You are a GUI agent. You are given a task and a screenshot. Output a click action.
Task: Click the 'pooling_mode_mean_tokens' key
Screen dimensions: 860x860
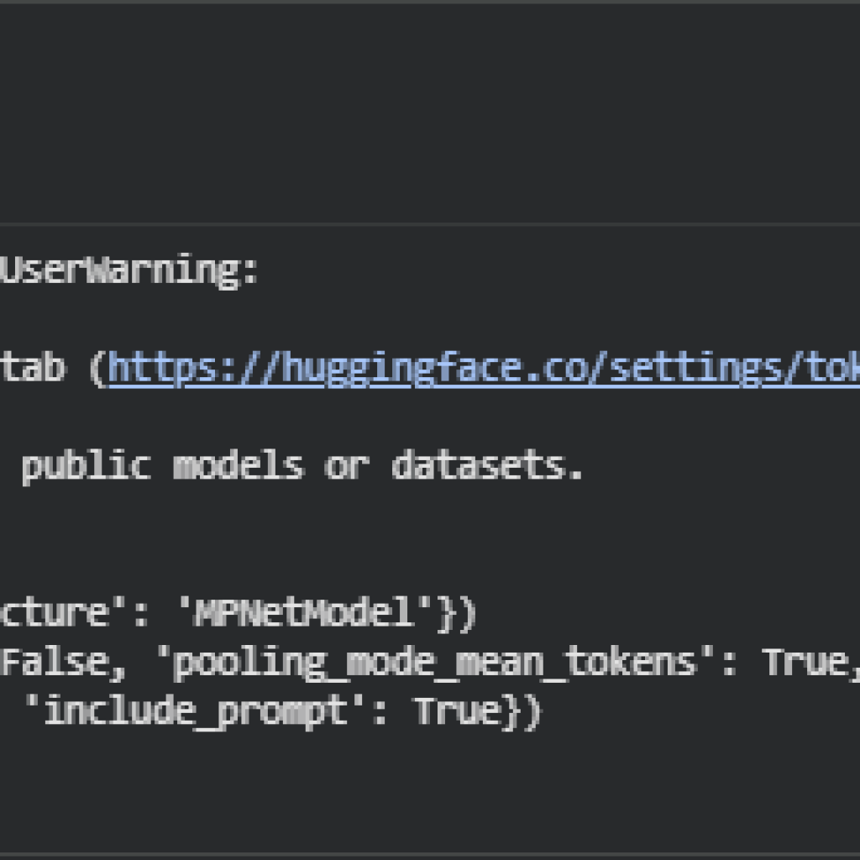[434, 663]
